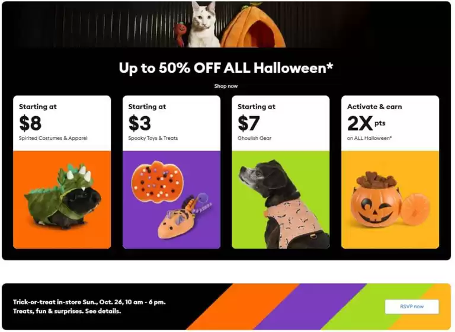Click the Starting at $8 price
455x332 pixels.
tap(31, 123)
